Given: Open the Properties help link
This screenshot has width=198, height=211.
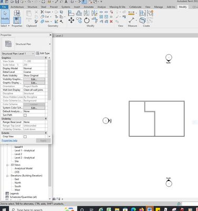Looking at the screenshot, I should point(9,140).
